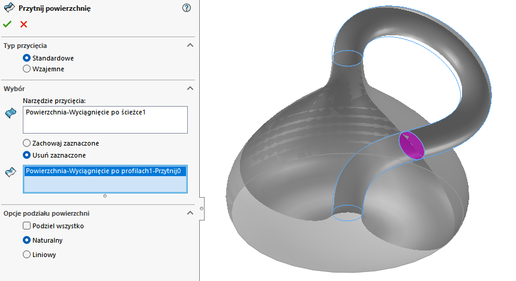Collapse the Opcje podziału powierzchni section
This screenshot has width=516, height=281.
(190, 213)
